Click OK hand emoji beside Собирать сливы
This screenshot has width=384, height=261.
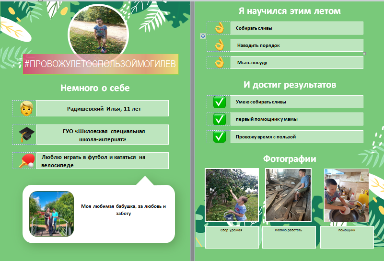point(220,28)
